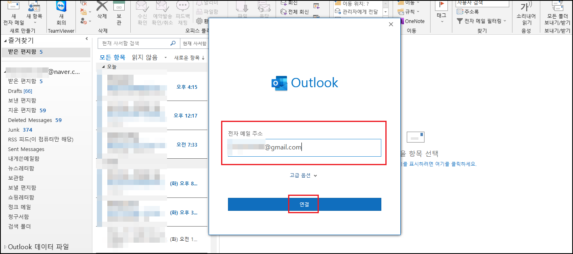Open the 지운 편지함 59 folder

[x=27, y=110]
